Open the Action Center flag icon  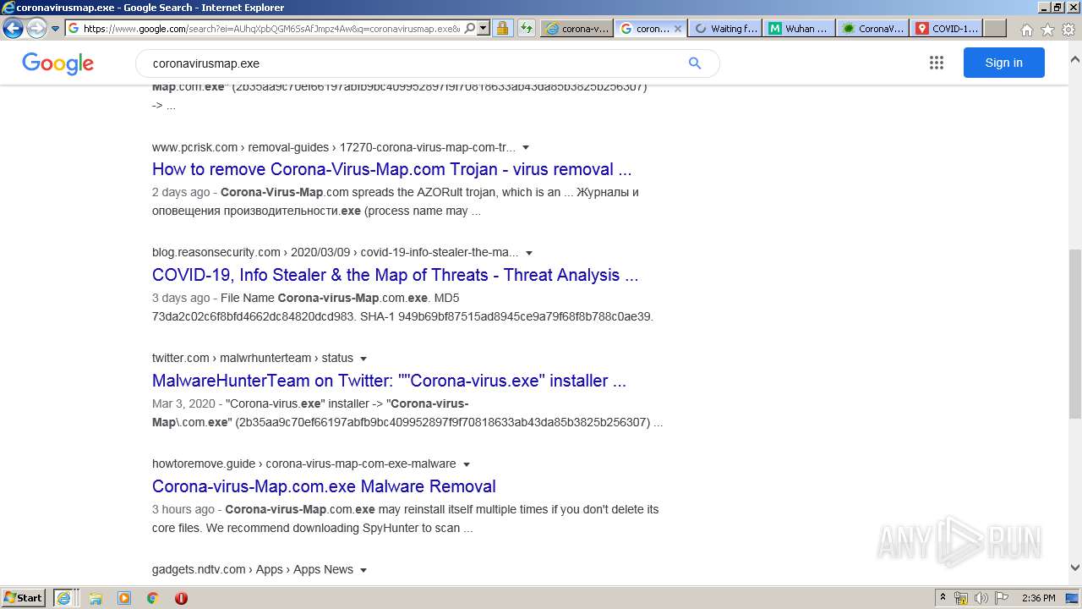pyautogui.click(x=1000, y=598)
